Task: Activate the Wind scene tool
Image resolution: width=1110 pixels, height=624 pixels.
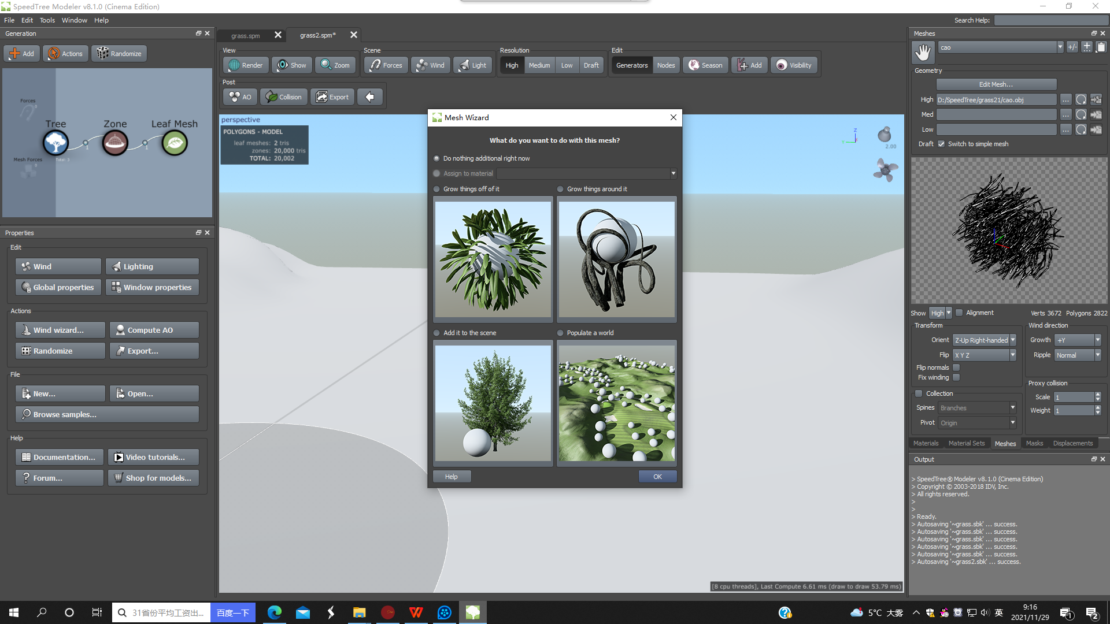Action: (430, 65)
